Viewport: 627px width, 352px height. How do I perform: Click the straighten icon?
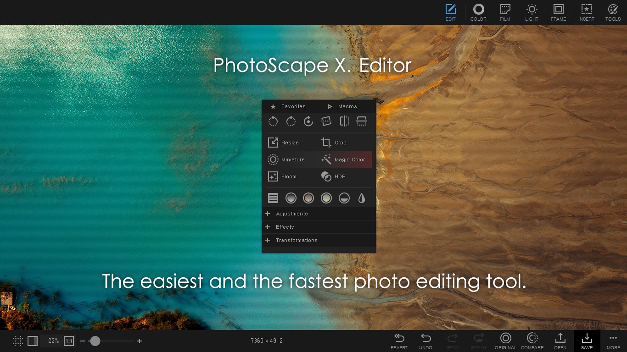[x=326, y=121]
